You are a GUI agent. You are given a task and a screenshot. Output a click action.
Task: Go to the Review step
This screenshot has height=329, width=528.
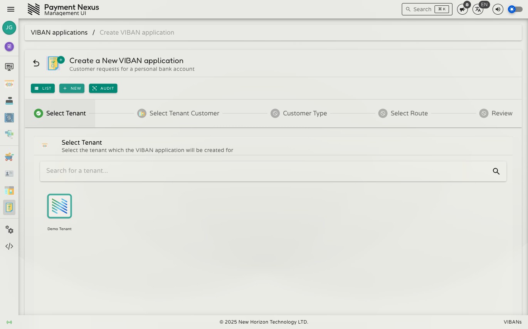[496, 113]
